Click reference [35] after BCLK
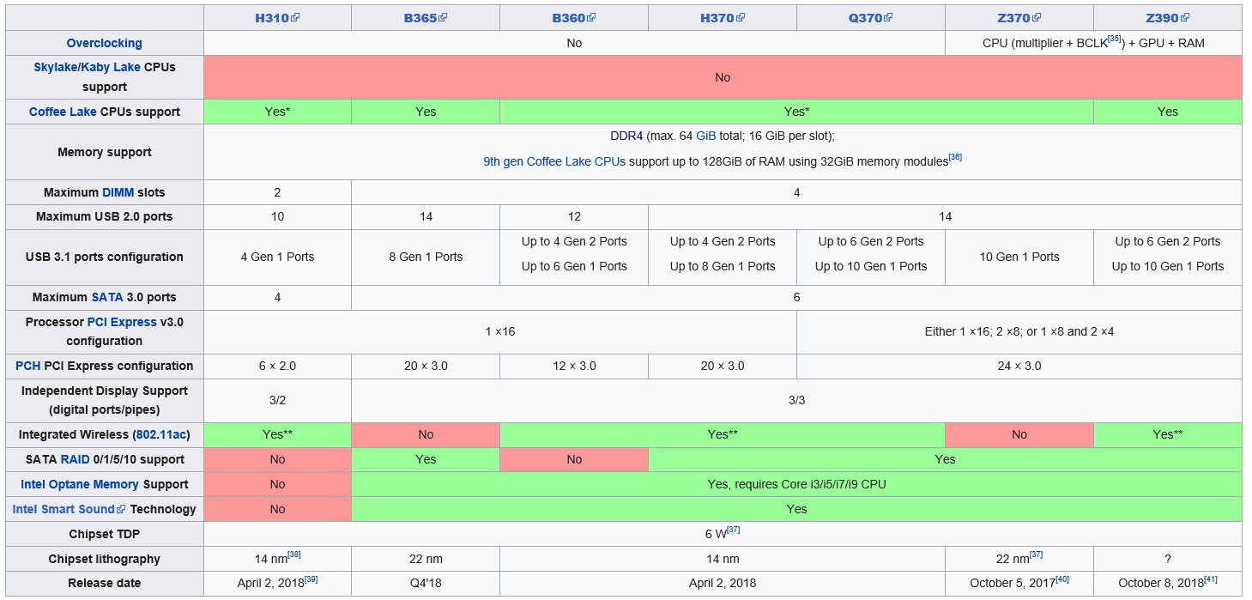Viewport: 1252px width, 600px height. (1115, 39)
